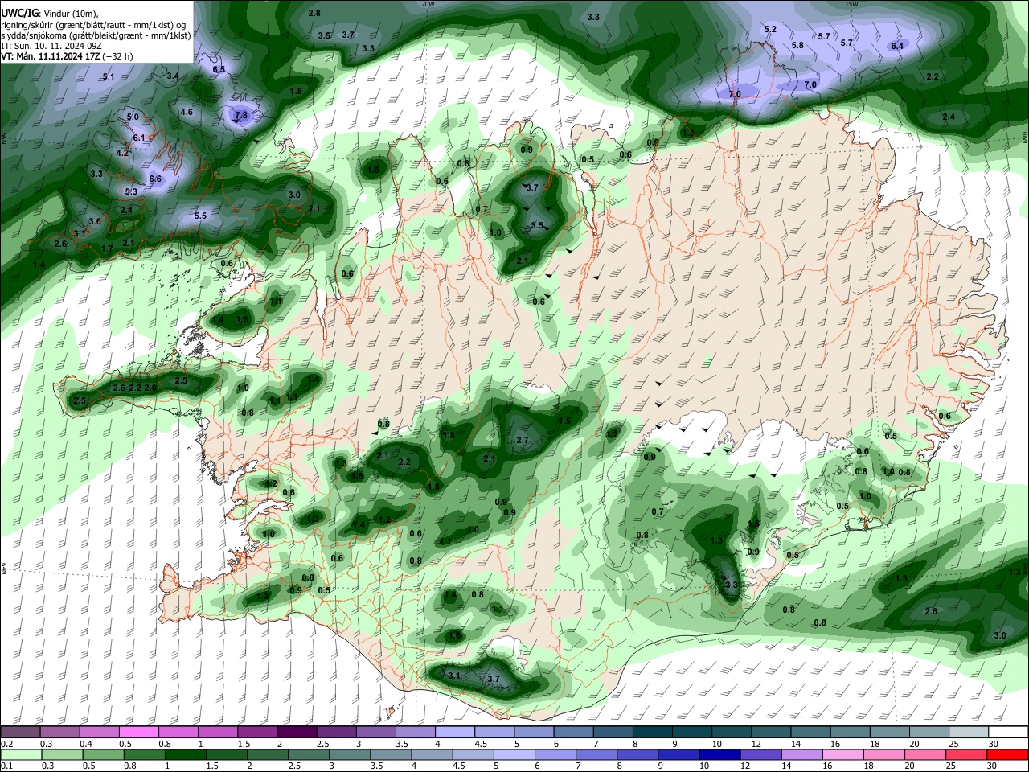
Task: Click the 0.8 label in the bottom legend row
Action: [129, 766]
